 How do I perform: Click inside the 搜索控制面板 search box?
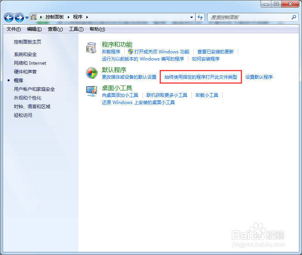245,17
